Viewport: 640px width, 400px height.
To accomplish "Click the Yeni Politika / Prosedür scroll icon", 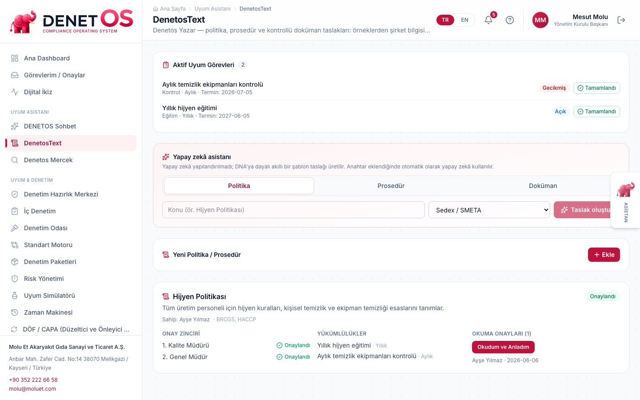I will coord(166,255).
